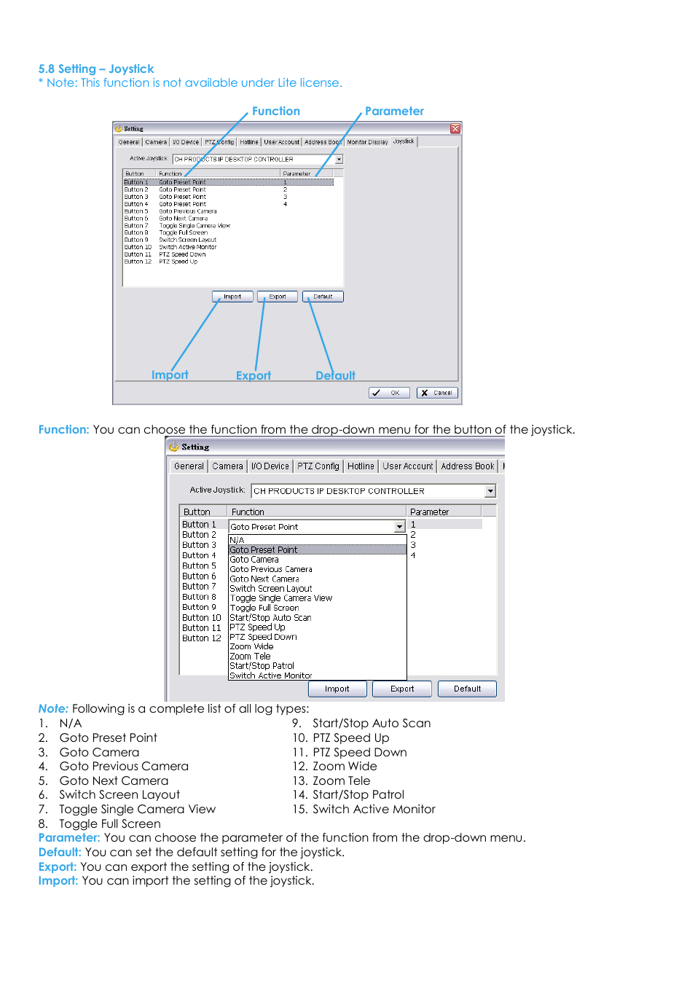Choose Start/Stop Patrol list option

[x=317, y=665]
